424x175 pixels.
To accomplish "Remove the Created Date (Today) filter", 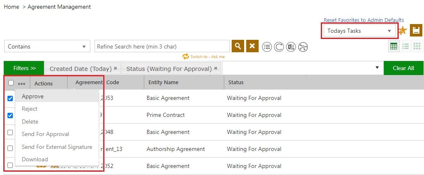I will point(116,68).
